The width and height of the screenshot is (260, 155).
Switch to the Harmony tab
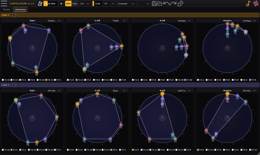(20, 9)
